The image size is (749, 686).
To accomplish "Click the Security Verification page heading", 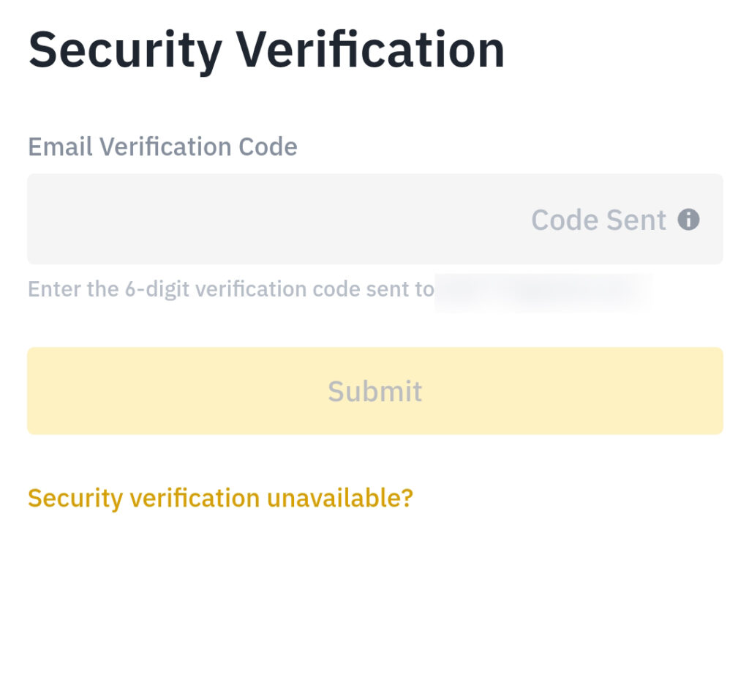I will pyautogui.click(x=266, y=51).
